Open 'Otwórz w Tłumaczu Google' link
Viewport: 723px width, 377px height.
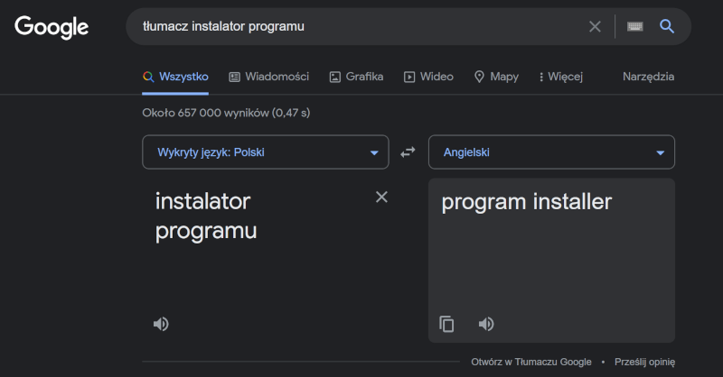coord(531,362)
